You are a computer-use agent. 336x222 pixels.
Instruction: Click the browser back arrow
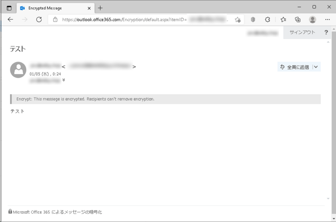[x=10, y=19]
